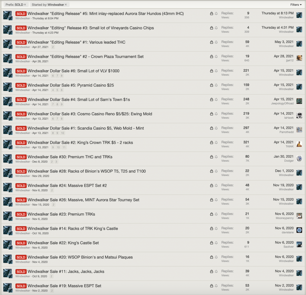Open 'Small Lot of VLV $1000' thread
This screenshot has height=295, width=306.
74,71
